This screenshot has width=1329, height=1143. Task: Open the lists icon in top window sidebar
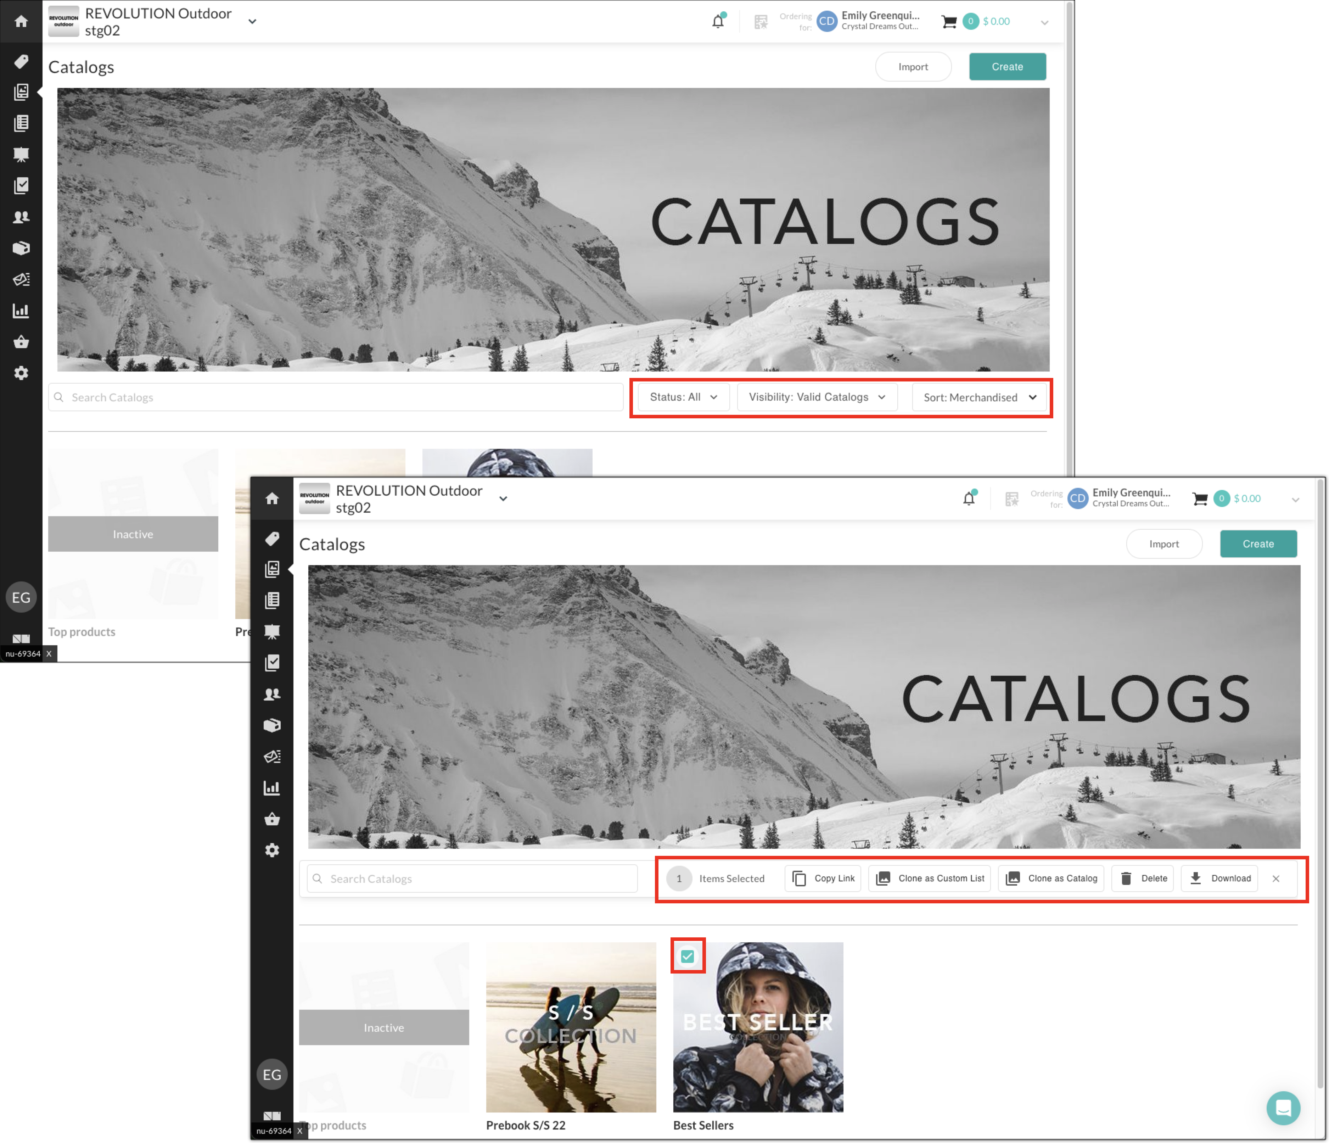tap(21, 123)
